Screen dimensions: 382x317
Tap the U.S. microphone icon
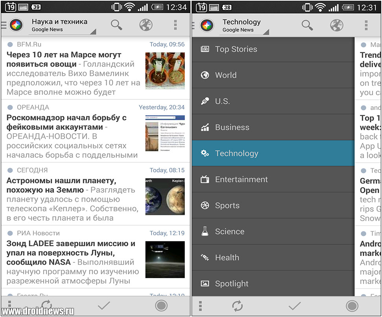point(205,101)
